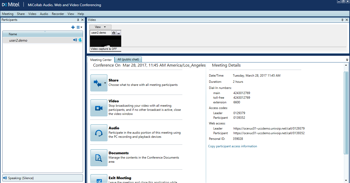Click Copy participant access information link
350x183 pixels.
[x=233, y=146]
